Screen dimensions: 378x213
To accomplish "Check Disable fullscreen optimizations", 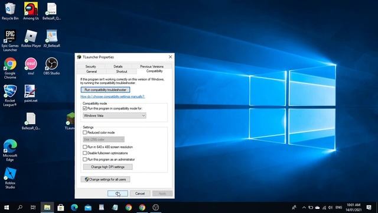I will 84,153.
